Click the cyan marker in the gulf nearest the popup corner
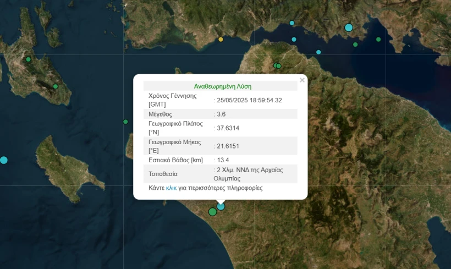Viewport: 451px width, 269px height. [318, 52]
